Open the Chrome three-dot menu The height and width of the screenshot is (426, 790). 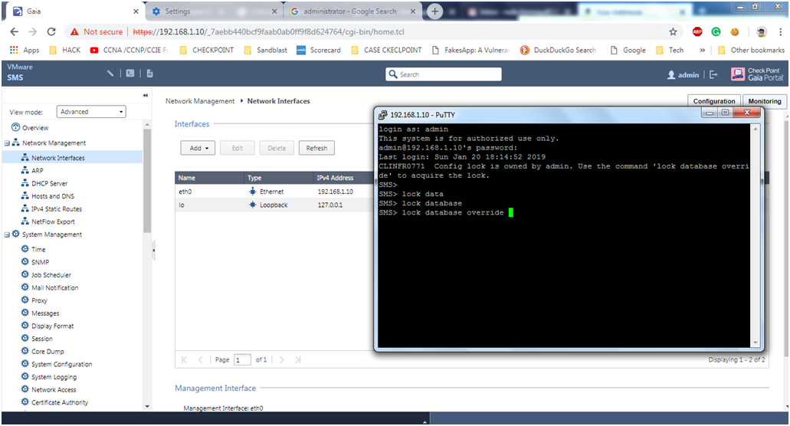tap(781, 31)
